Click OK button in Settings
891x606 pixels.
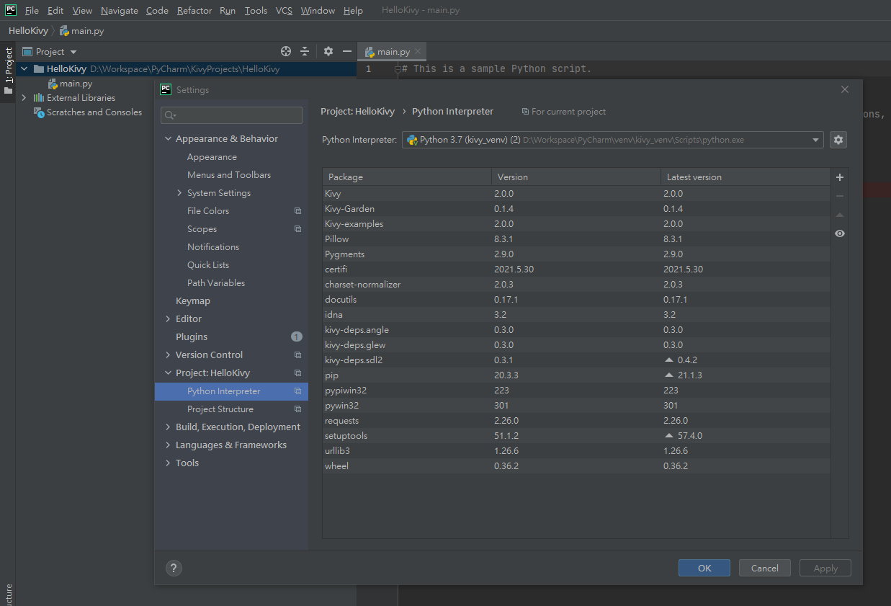[x=704, y=568]
